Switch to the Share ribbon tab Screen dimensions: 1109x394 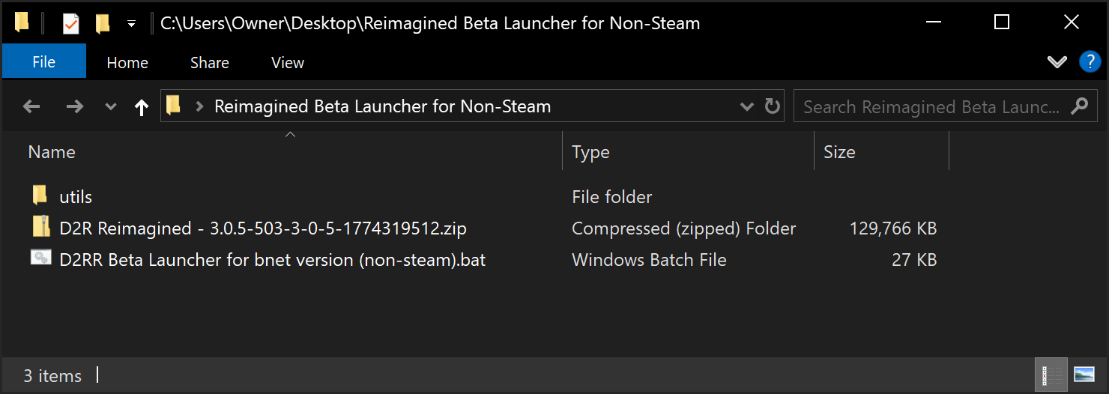pyautogui.click(x=210, y=63)
